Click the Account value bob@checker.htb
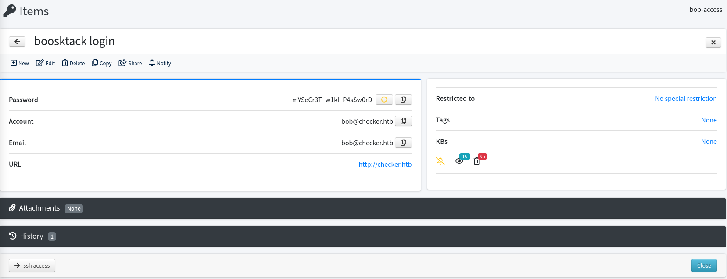 coord(367,122)
